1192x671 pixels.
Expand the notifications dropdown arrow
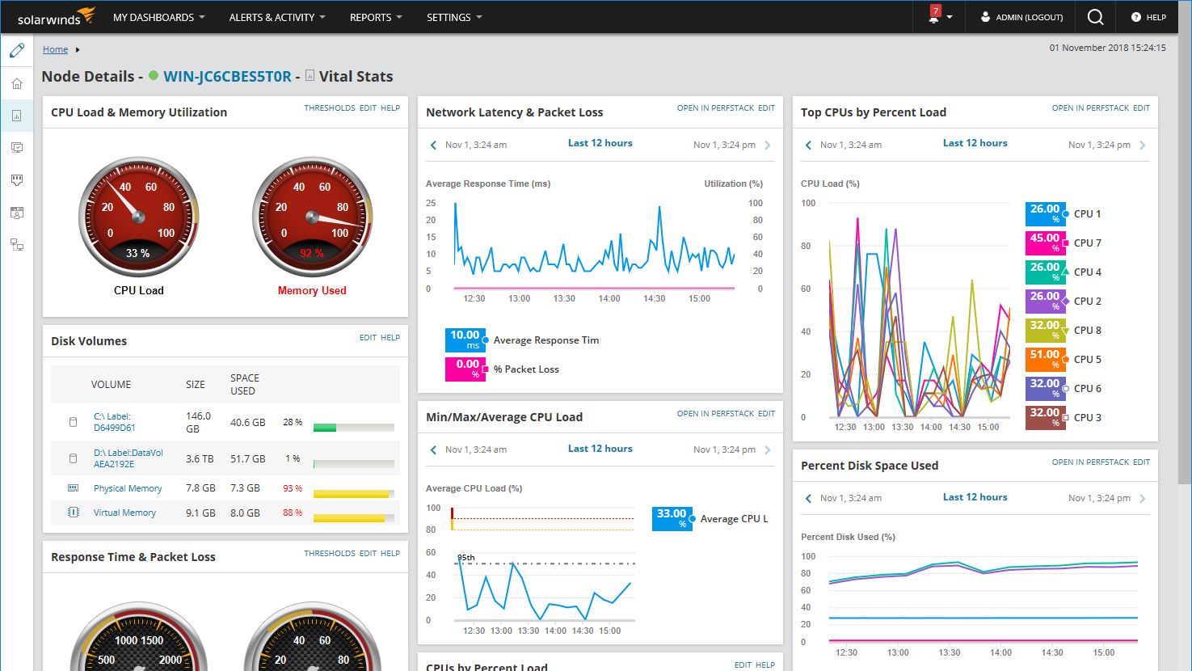950,17
